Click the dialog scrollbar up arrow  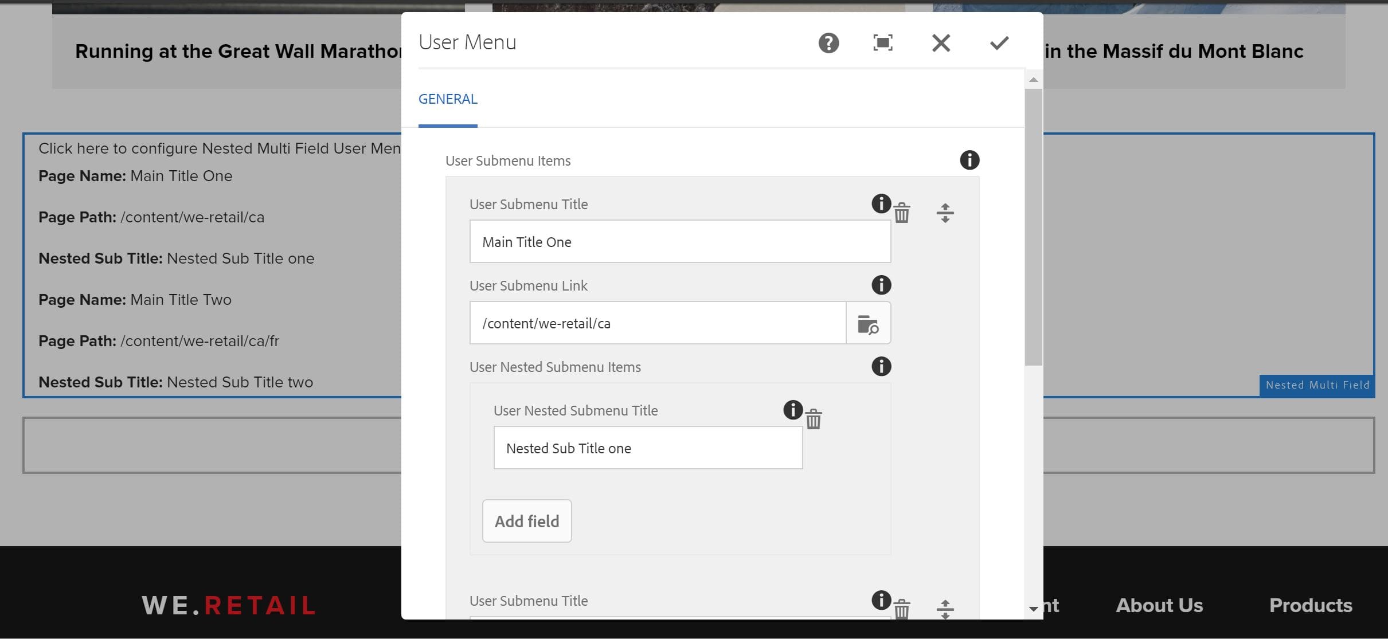(1034, 80)
